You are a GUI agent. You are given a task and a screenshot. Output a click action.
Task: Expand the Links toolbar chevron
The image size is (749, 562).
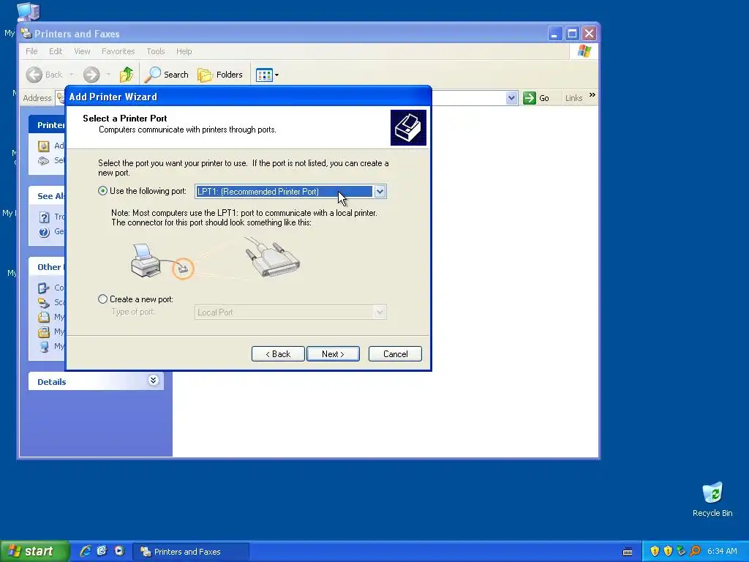click(x=592, y=95)
